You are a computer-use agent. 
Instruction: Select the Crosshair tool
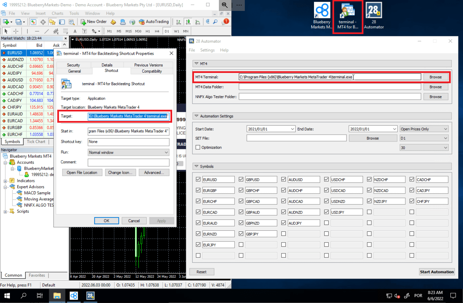coord(16,31)
